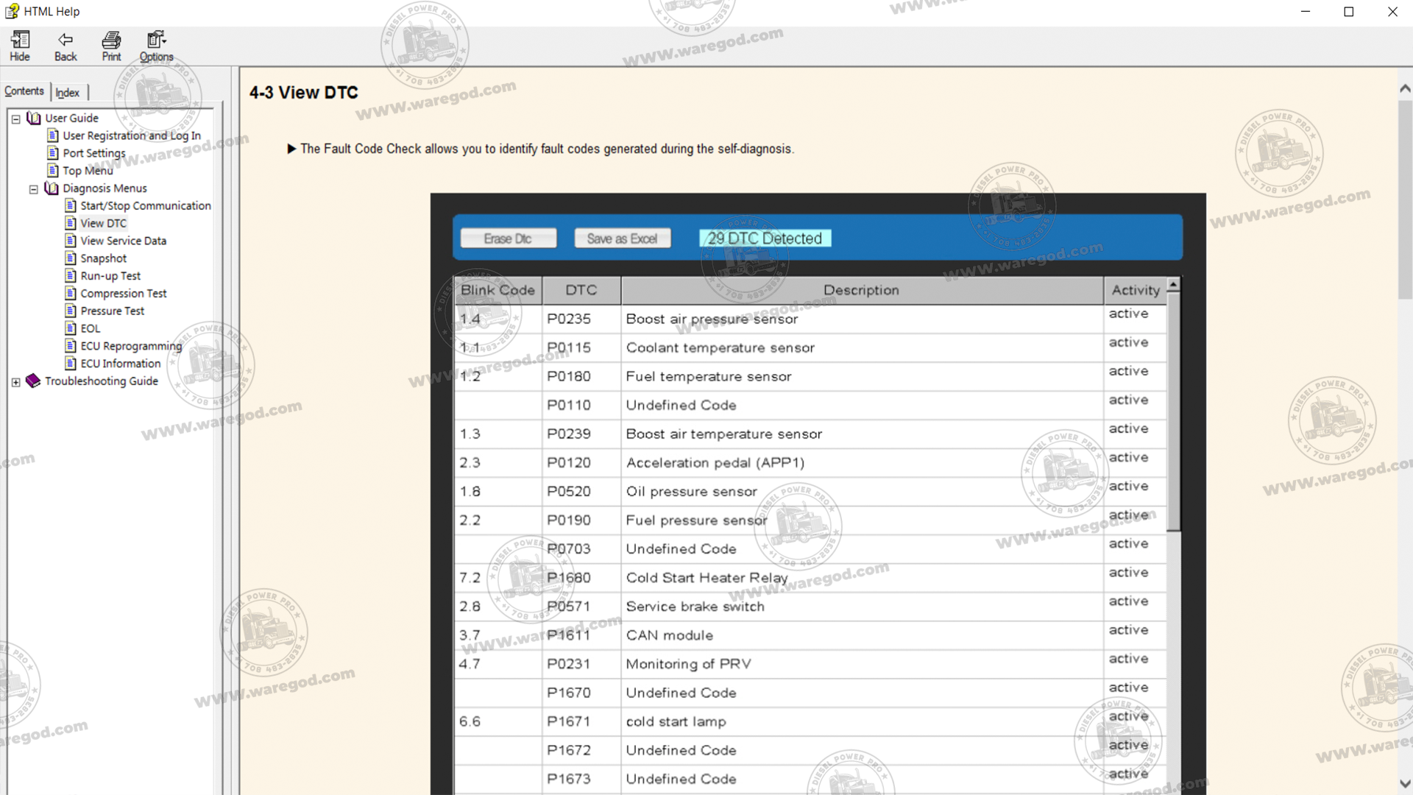The height and width of the screenshot is (795, 1413).
Task: Click page scrollbar down arrow
Action: tap(1404, 783)
